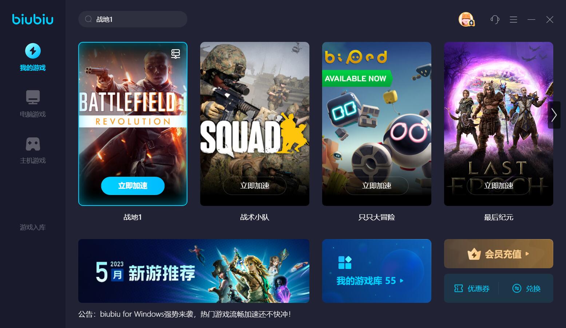This screenshot has width=566, height=328.
Task: Open 我的游戏库 55 panel
Action: coord(376,271)
